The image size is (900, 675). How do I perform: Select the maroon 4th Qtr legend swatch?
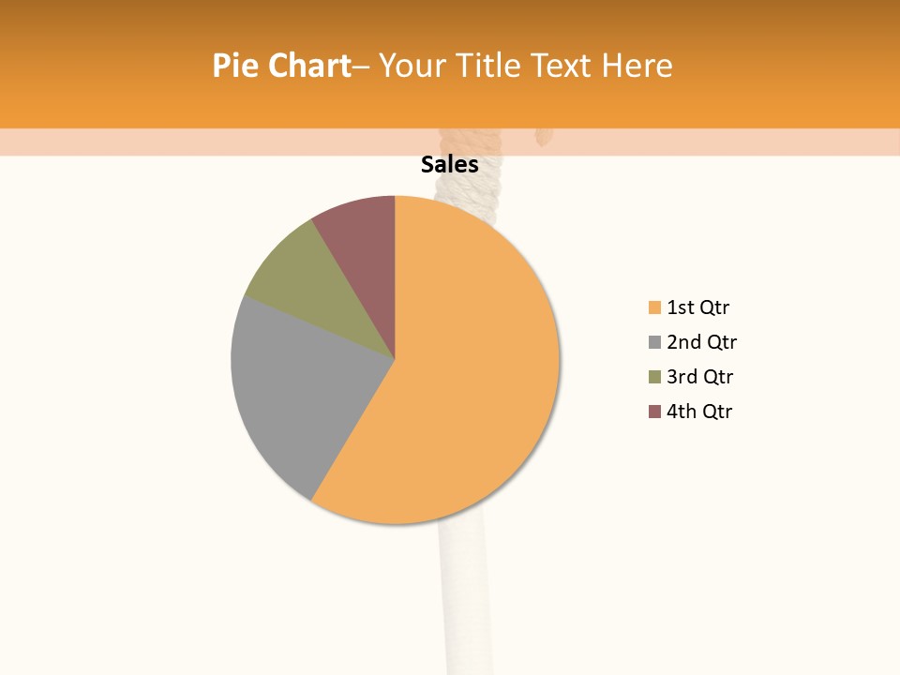[x=654, y=412]
